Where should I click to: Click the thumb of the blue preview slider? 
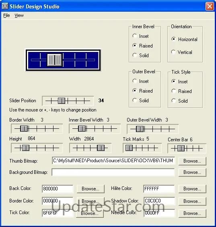[x=55, y=60]
